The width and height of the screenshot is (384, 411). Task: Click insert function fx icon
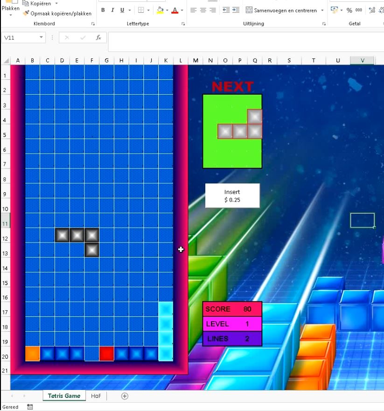click(x=98, y=38)
